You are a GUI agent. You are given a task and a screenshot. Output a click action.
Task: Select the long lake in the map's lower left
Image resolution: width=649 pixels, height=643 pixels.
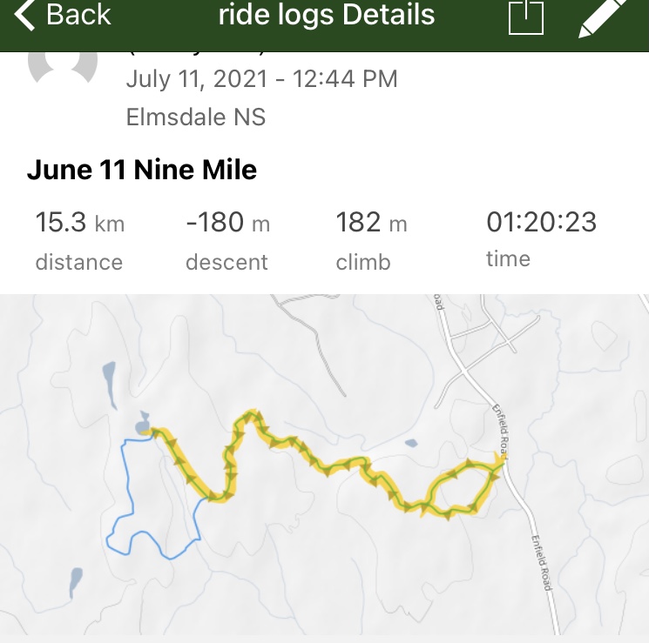[76, 578]
